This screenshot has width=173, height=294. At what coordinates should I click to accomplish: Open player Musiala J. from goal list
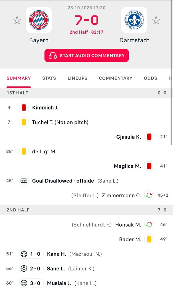(x=59, y=283)
